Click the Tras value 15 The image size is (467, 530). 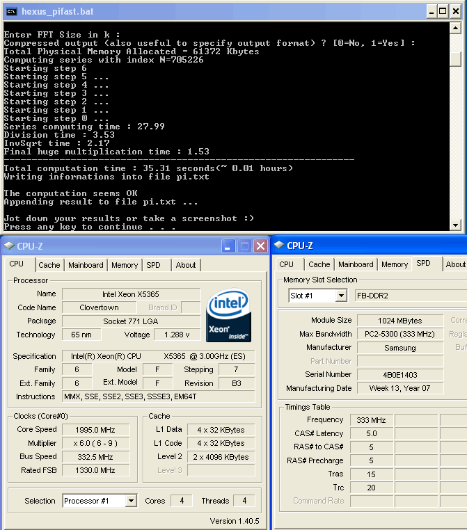371,474
